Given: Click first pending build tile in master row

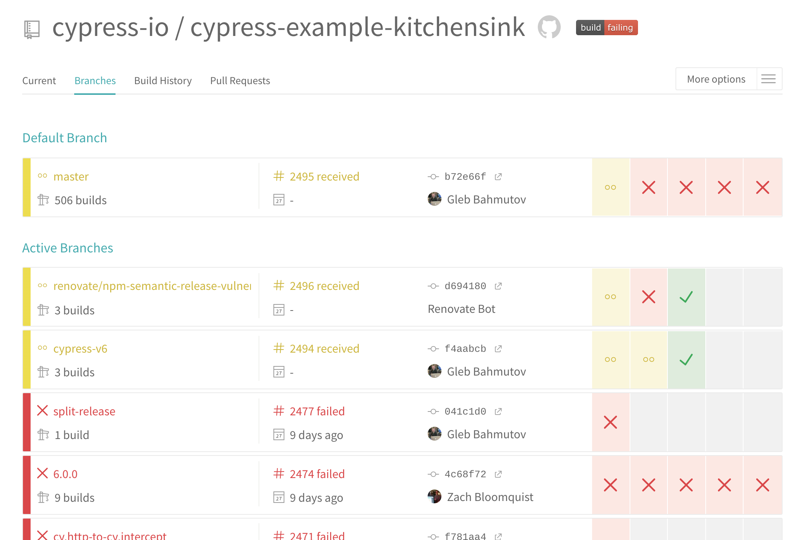Looking at the screenshot, I should [x=610, y=187].
